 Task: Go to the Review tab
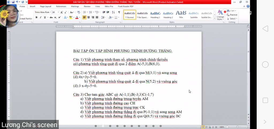[87, 6]
